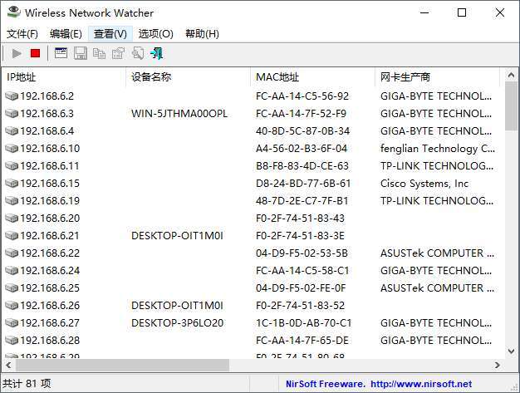Start scanning with the play button
This screenshot has width=520, height=393.
(17, 53)
